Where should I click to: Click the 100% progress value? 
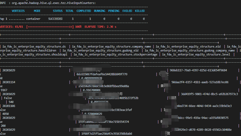tap(78, 27)
